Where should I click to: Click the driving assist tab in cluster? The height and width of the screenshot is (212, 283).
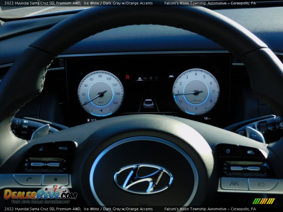(x=140, y=79)
